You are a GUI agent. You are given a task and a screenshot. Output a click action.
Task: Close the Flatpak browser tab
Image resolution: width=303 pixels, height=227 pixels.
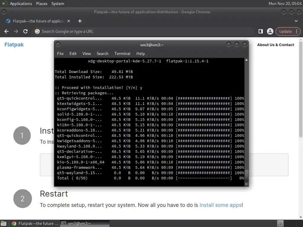click(x=69, y=21)
